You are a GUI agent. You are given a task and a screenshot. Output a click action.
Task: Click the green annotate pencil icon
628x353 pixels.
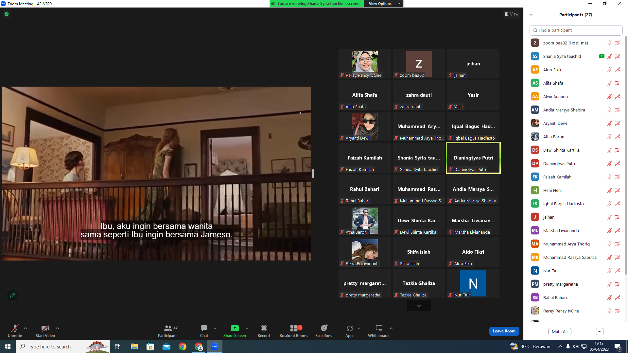[x=12, y=295]
